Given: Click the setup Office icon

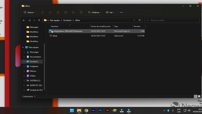Looking at the screenshot, I should tap(50, 36).
